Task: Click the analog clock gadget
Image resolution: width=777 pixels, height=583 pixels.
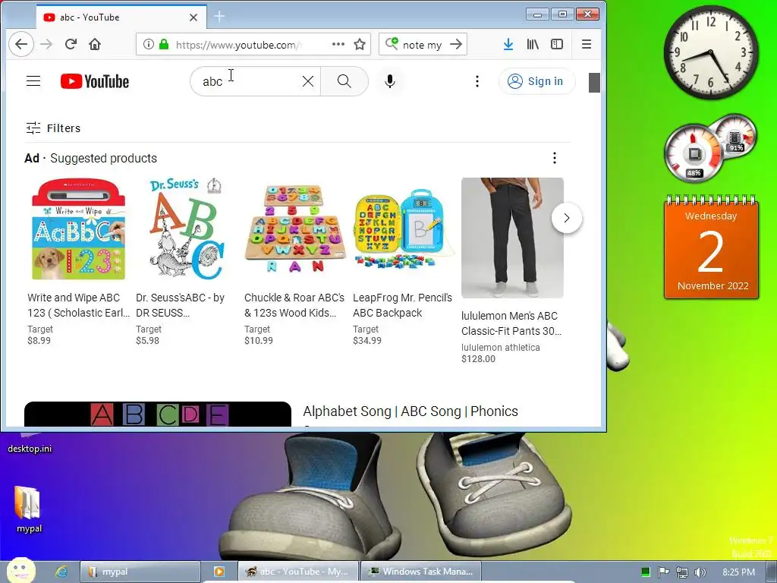Action: click(710, 52)
